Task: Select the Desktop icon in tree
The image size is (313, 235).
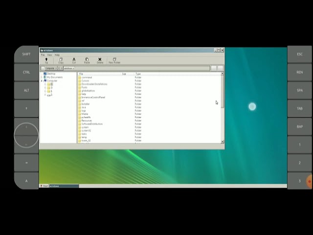Action: tap(45, 74)
